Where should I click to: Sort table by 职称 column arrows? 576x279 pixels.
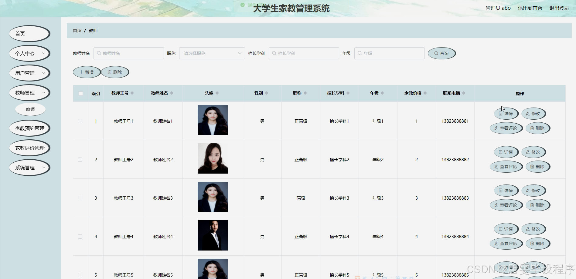(x=305, y=93)
